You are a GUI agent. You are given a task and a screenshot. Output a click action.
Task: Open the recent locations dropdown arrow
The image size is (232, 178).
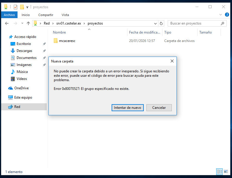pos(22,23)
